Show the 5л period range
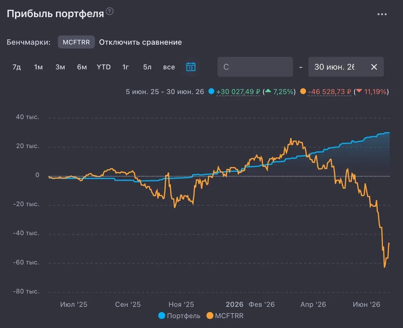This screenshot has width=403, height=328. pyautogui.click(x=147, y=67)
